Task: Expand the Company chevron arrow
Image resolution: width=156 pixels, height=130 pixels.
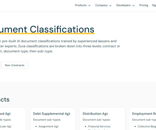Action: coord(110,6)
